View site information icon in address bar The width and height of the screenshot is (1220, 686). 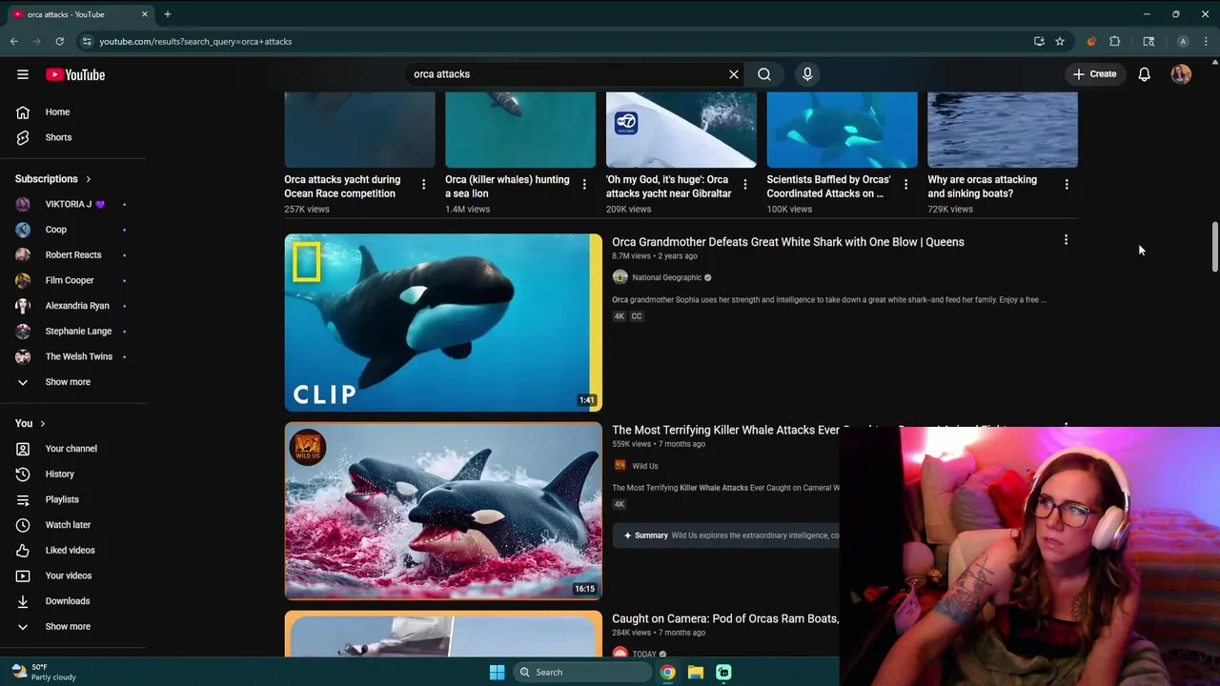click(x=87, y=41)
